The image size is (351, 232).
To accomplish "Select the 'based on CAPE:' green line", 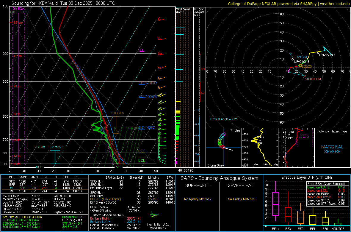I will [x=319, y=187].
